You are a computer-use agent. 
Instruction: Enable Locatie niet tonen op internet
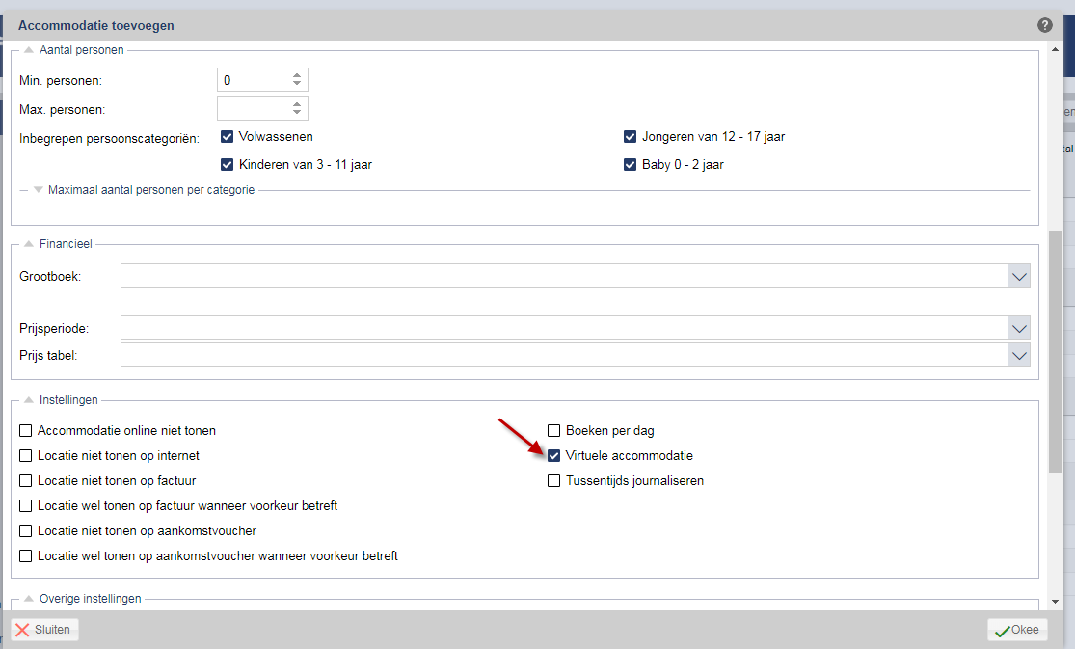coord(26,455)
